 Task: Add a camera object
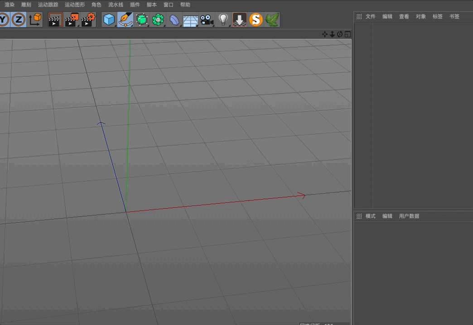(x=207, y=19)
